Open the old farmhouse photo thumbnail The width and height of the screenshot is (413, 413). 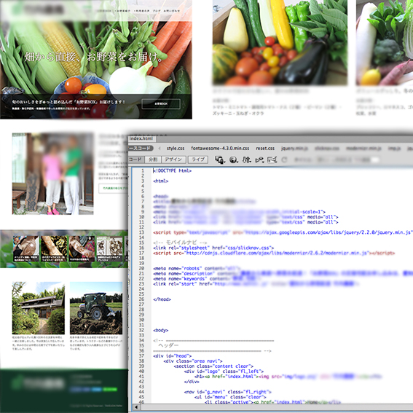[39, 308]
